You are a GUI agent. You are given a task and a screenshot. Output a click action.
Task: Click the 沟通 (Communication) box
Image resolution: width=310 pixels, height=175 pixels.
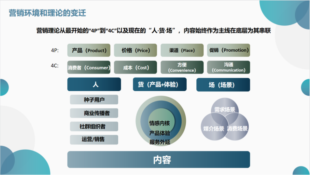point(228,68)
